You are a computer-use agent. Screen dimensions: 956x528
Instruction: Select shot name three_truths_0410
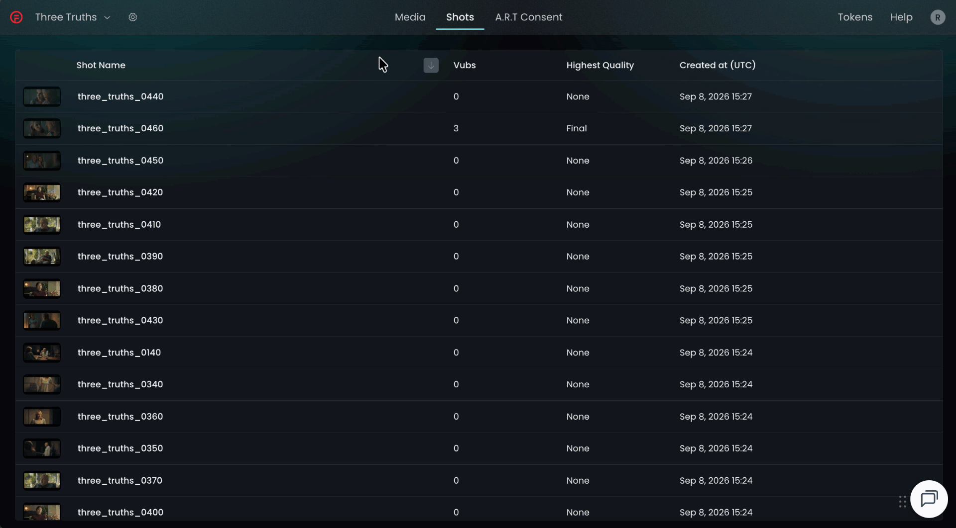(119, 225)
